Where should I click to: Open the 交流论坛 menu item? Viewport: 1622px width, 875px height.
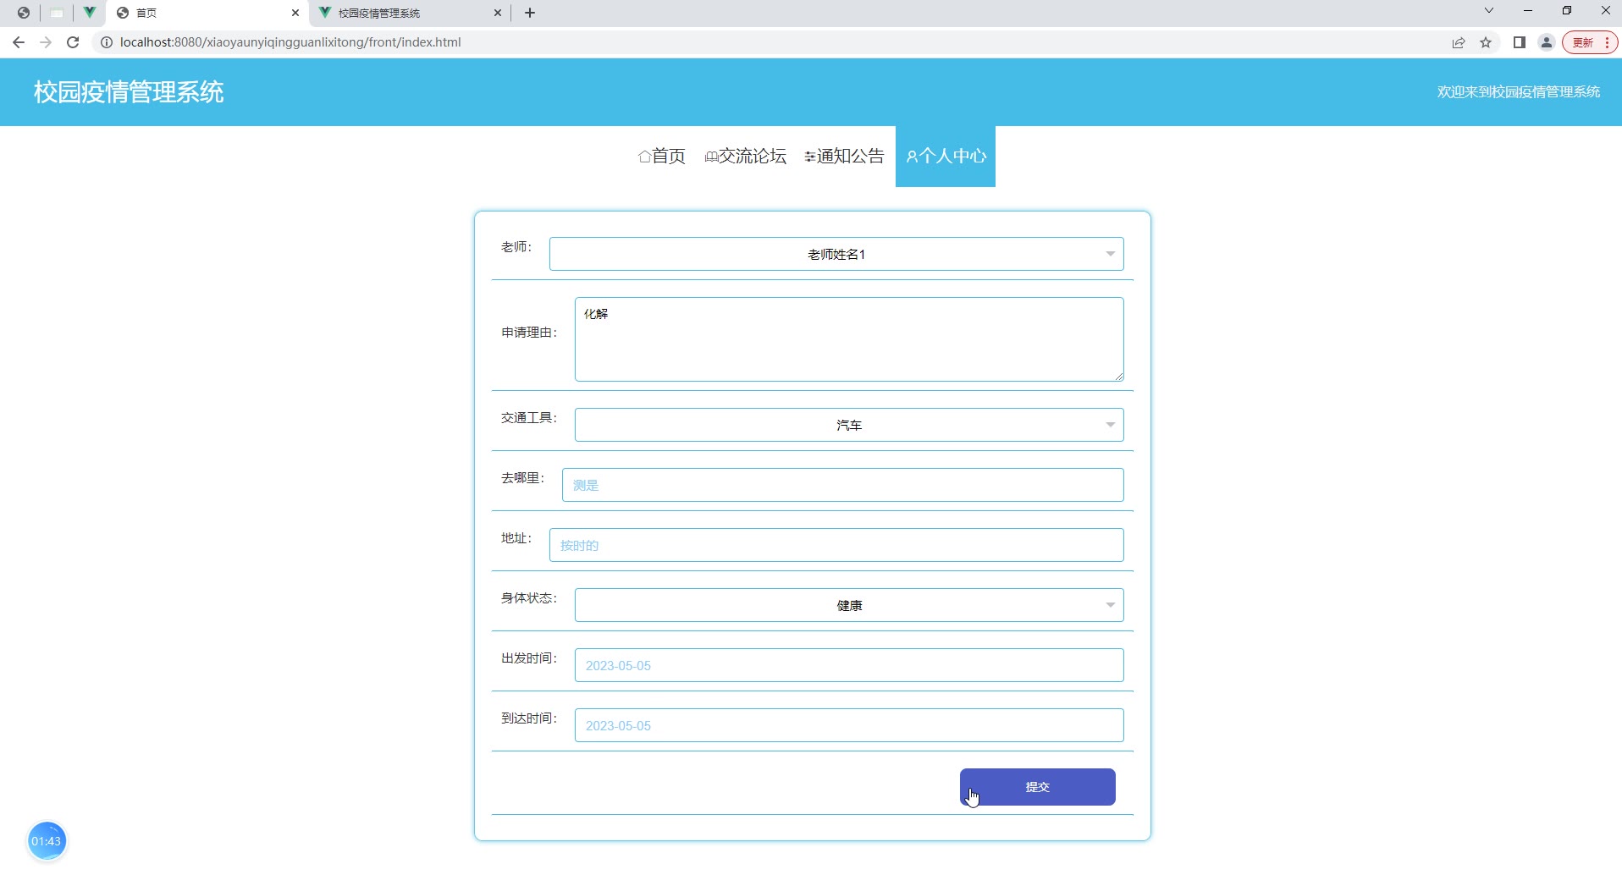tap(746, 157)
